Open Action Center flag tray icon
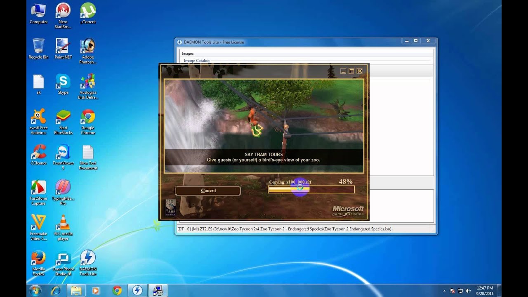 pyautogui.click(x=453, y=291)
